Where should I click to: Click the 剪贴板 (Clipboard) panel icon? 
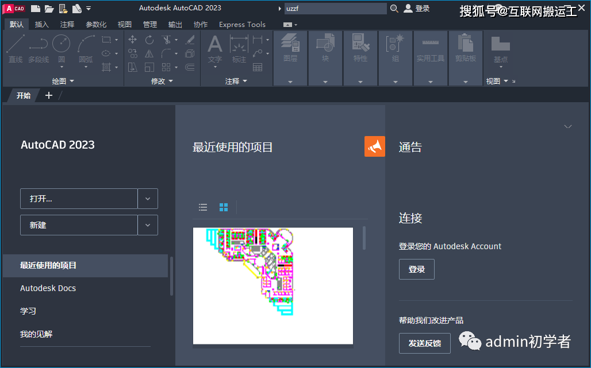point(465,45)
